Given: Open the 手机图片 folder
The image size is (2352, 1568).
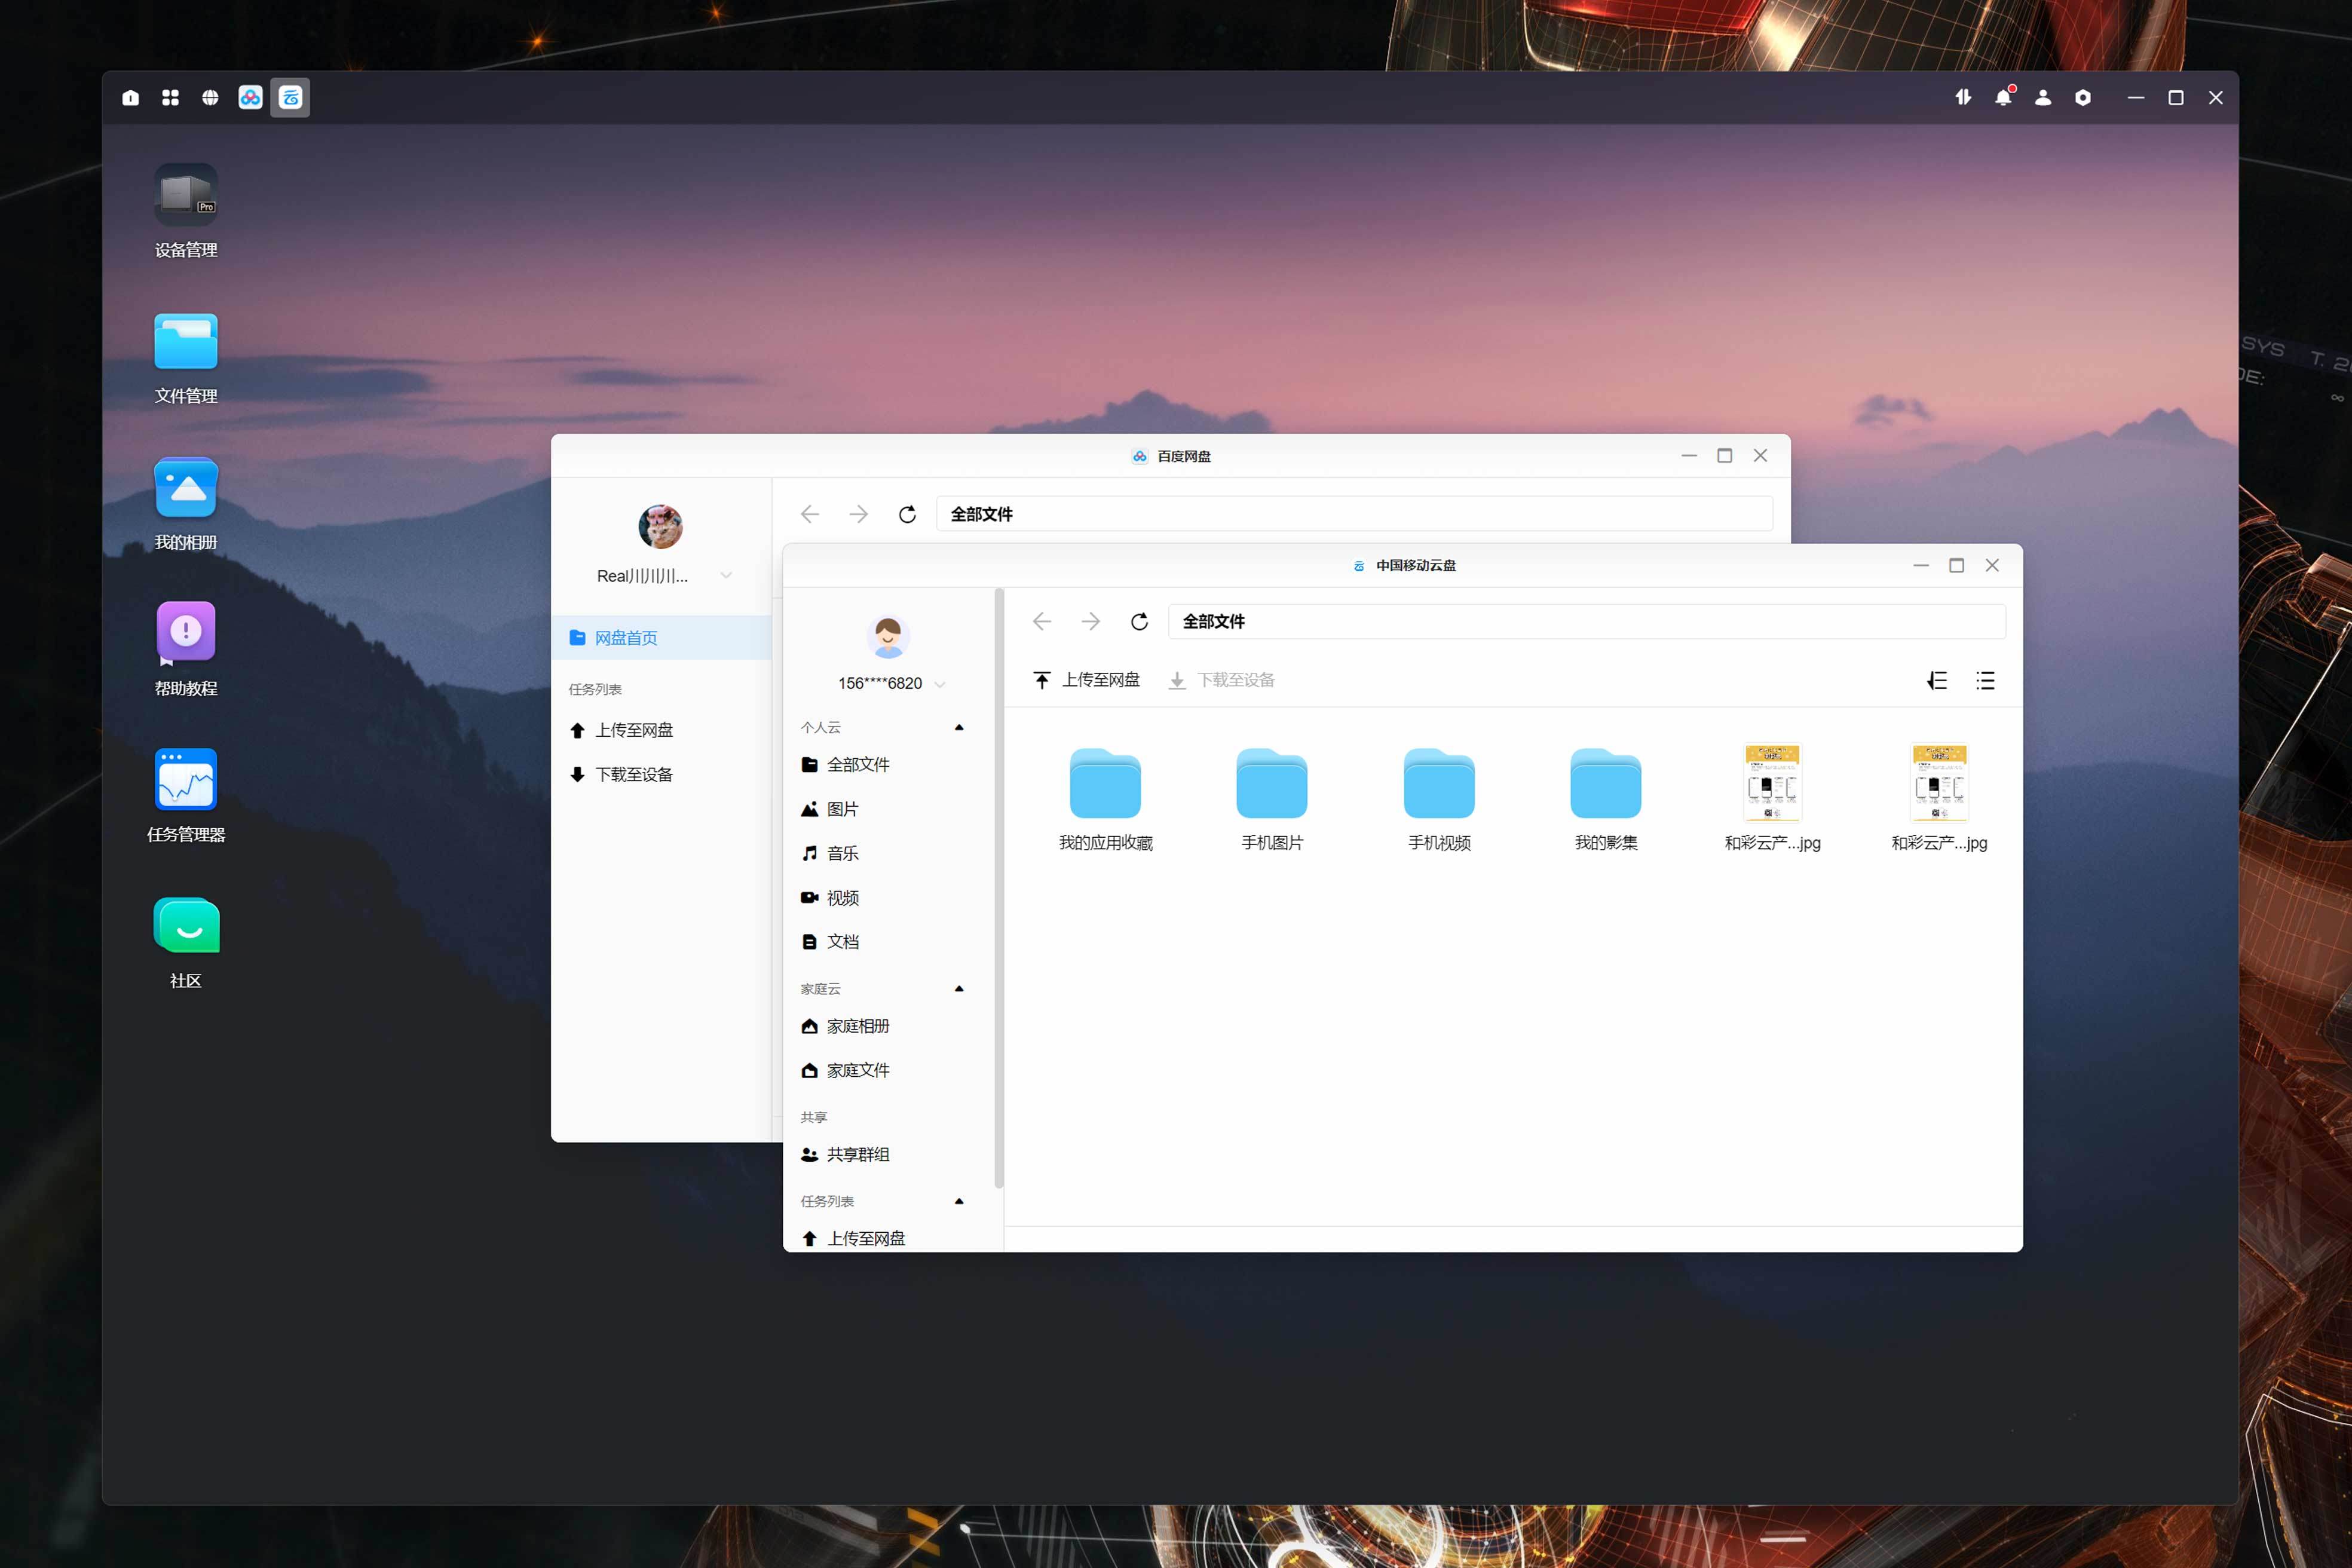Looking at the screenshot, I should tap(1272, 785).
